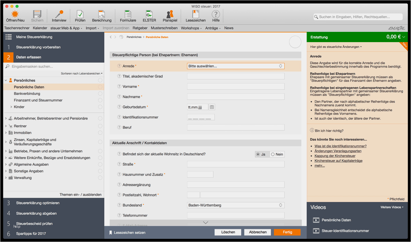Open the Anrede dropdown
This screenshot has height=242, width=411.
pyautogui.click(x=236, y=66)
